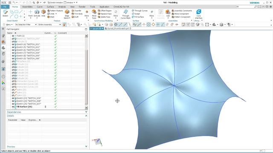Open the Cura Interface tool

pyautogui.click(x=199, y=14)
